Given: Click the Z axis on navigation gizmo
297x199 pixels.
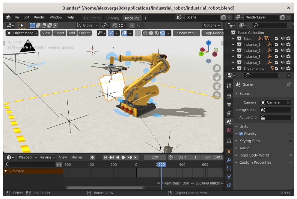Looking at the screenshot, I should point(209,43).
